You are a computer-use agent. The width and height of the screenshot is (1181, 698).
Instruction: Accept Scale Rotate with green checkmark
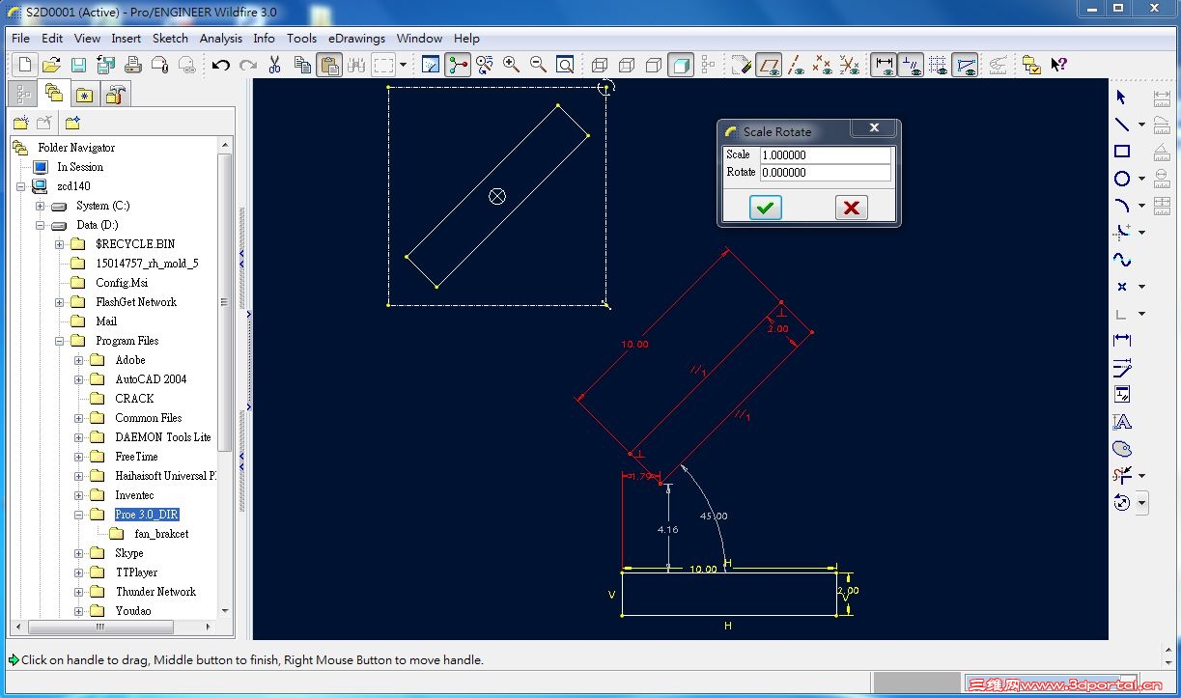click(x=766, y=207)
